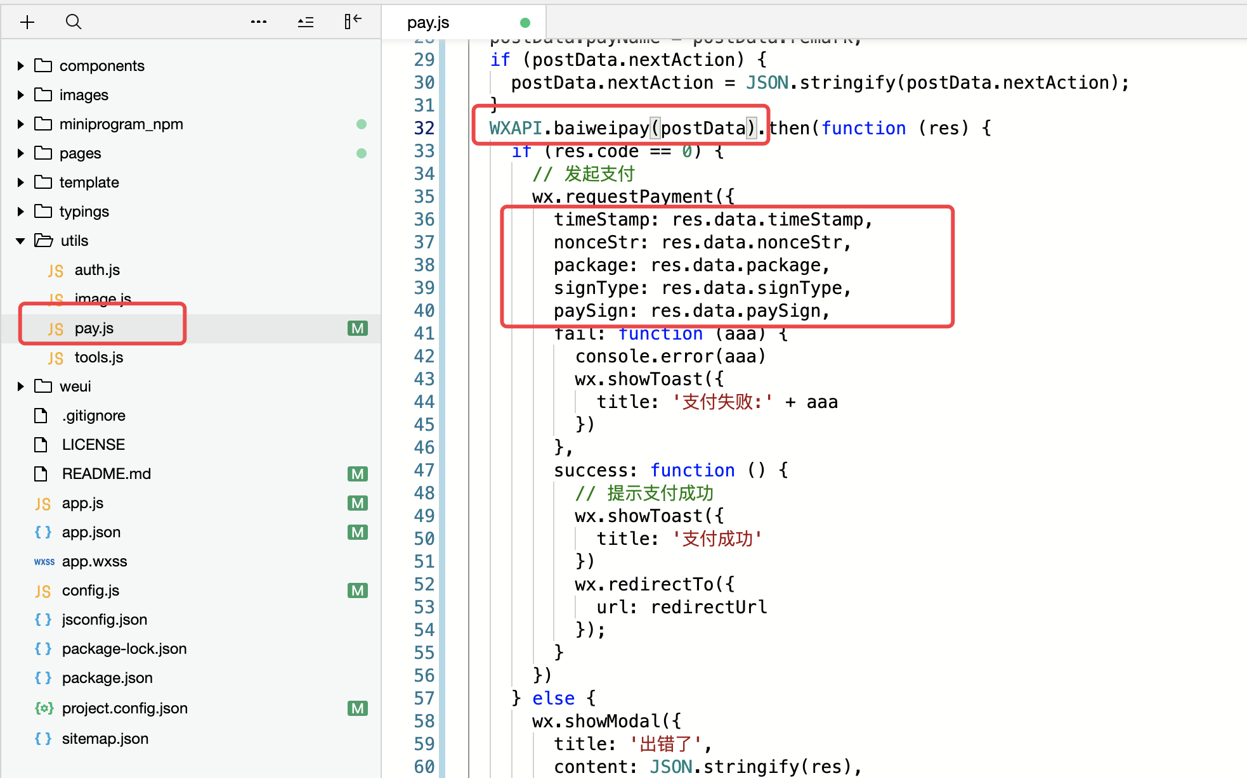Open tools.js file
This screenshot has height=778, width=1247.
[x=99, y=357]
